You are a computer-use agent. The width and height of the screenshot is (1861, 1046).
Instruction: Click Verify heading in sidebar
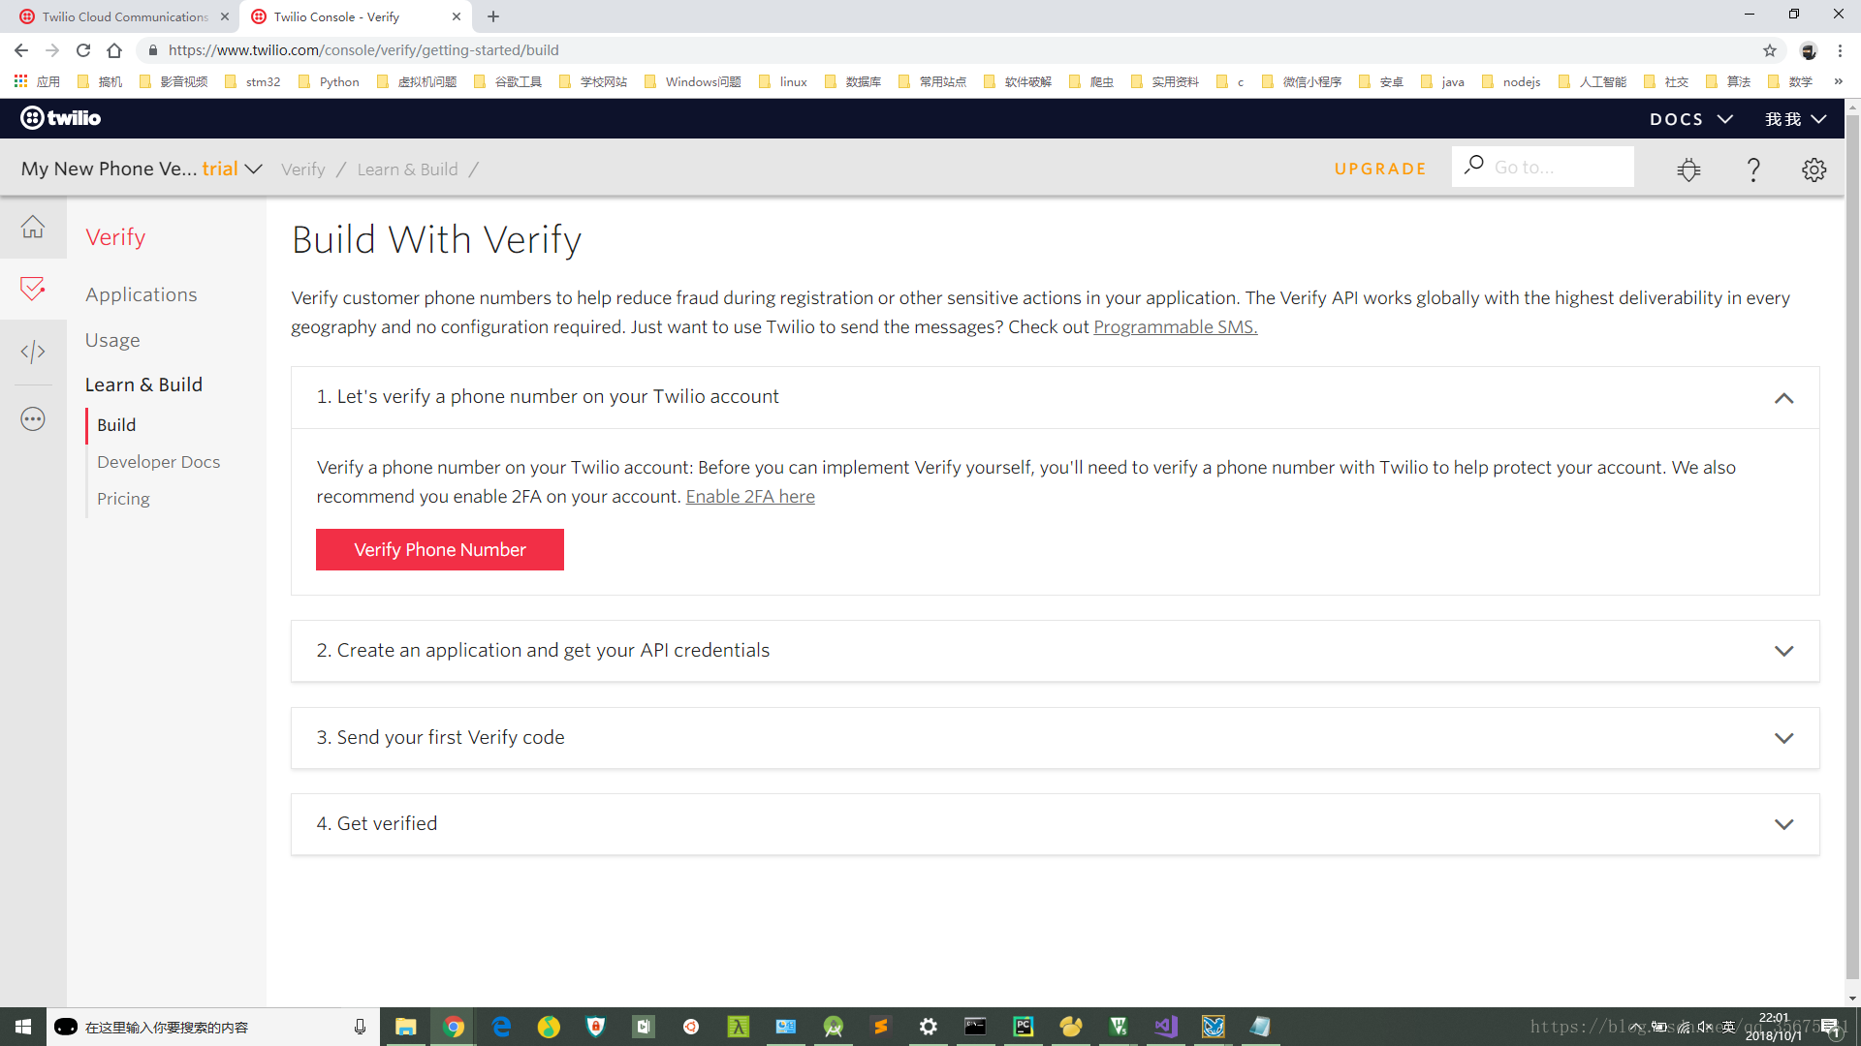pyautogui.click(x=115, y=237)
